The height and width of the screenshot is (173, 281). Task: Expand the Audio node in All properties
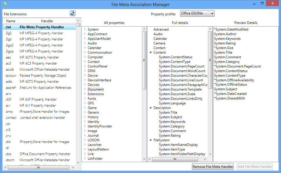(85, 43)
